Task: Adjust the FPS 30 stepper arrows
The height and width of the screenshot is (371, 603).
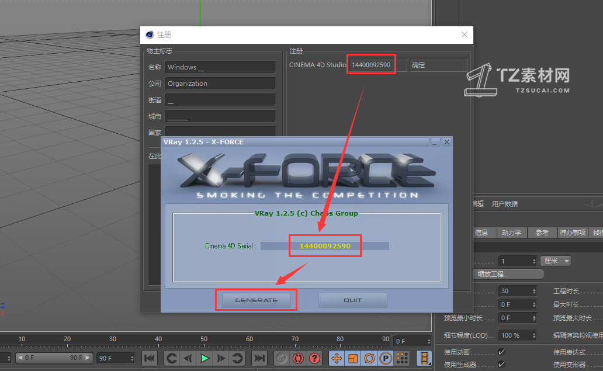Action: (x=534, y=291)
